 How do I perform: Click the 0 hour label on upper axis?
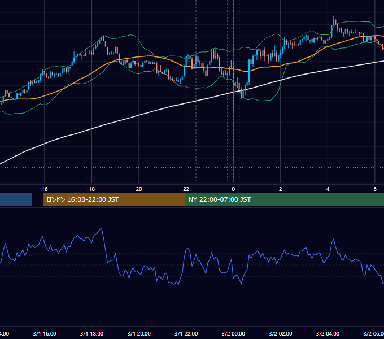click(x=233, y=189)
